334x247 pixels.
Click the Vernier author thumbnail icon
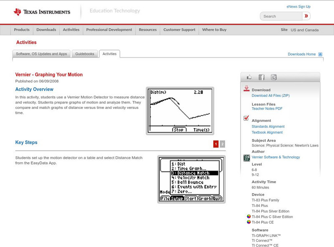pyautogui.click(x=247, y=158)
